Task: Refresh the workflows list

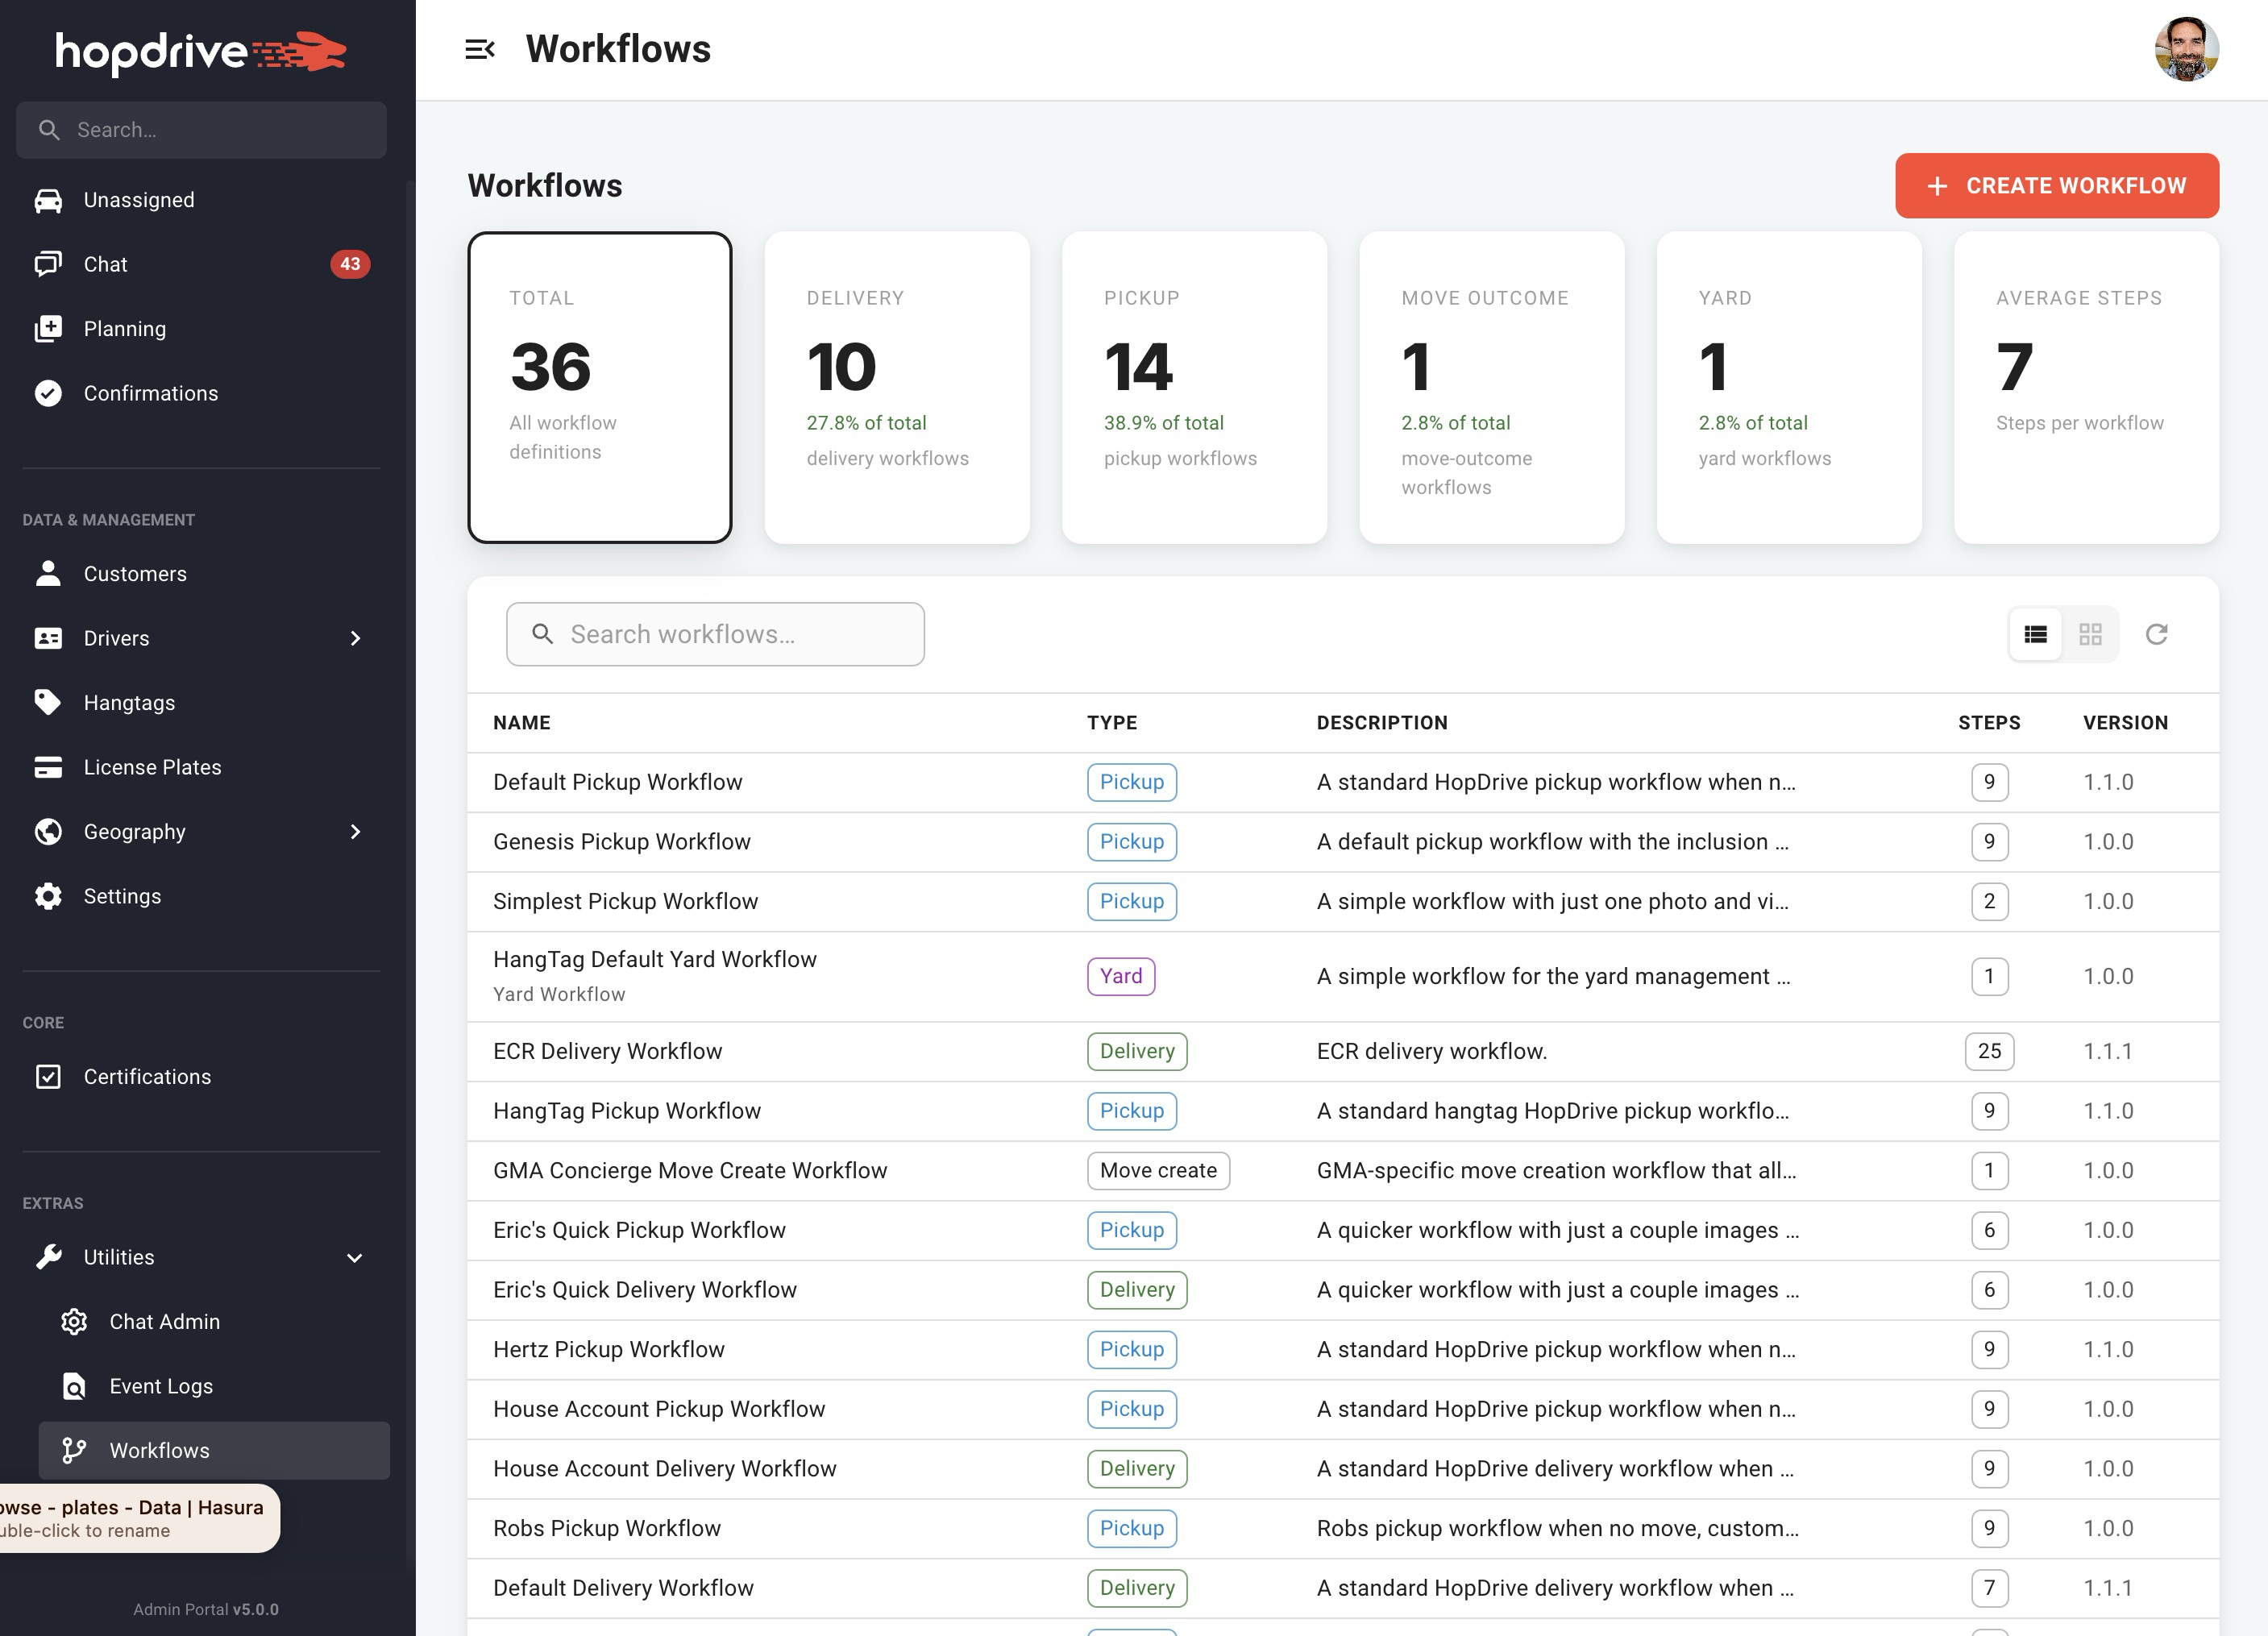Action: pos(2157,634)
